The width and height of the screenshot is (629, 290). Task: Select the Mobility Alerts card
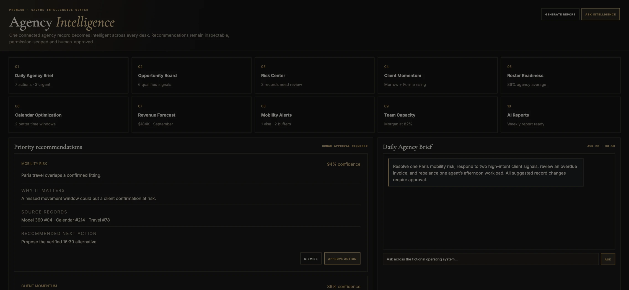pyautogui.click(x=314, y=115)
